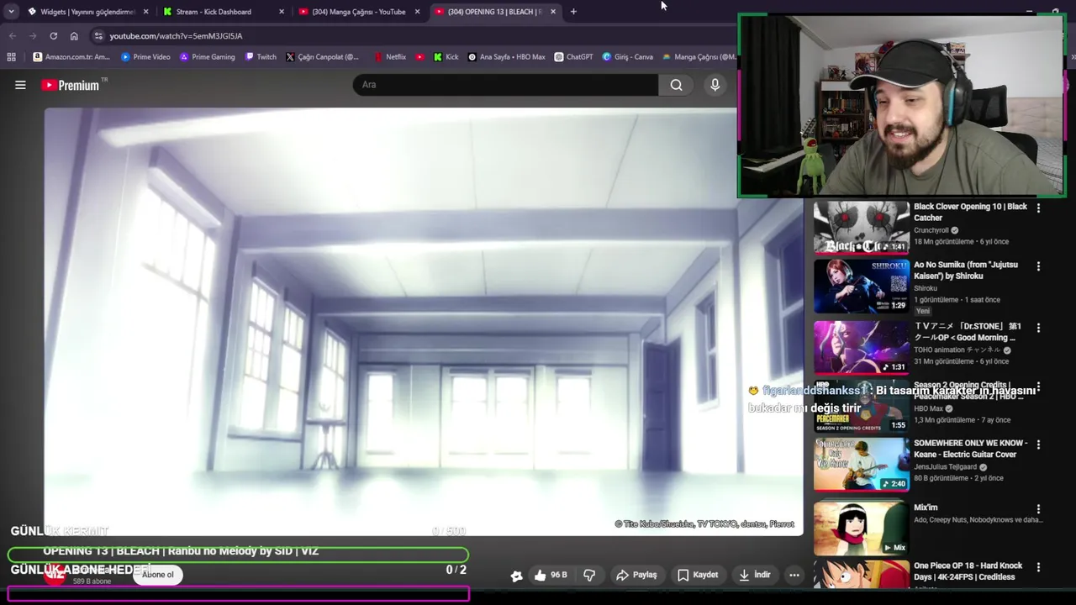Open Ana Sayfa HBO Max bookmark
This screenshot has height=605, width=1076.
point(506,57)
